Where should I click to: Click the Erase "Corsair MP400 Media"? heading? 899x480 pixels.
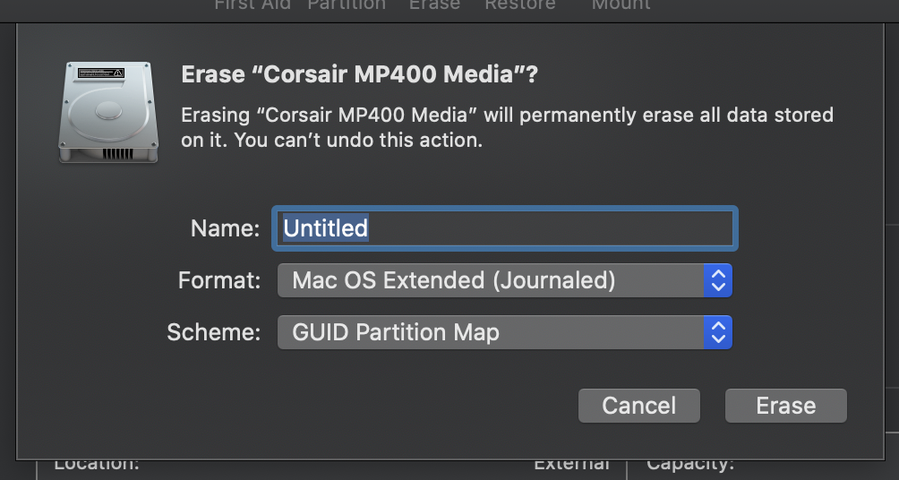pyautogui.click(x=359, y=74)
